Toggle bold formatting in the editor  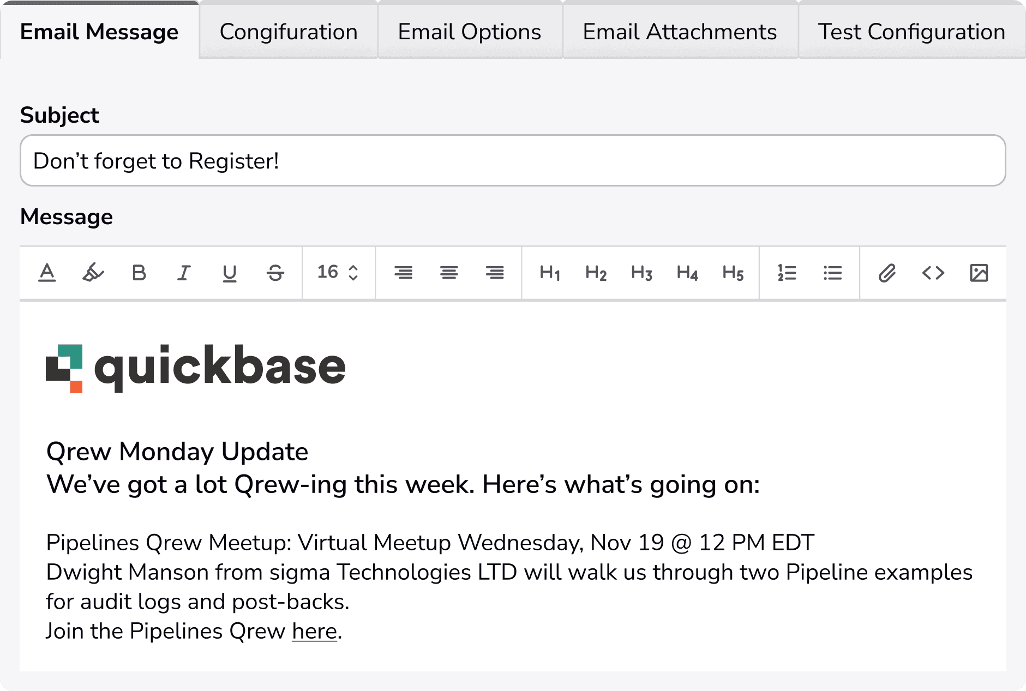pos(139,273)
